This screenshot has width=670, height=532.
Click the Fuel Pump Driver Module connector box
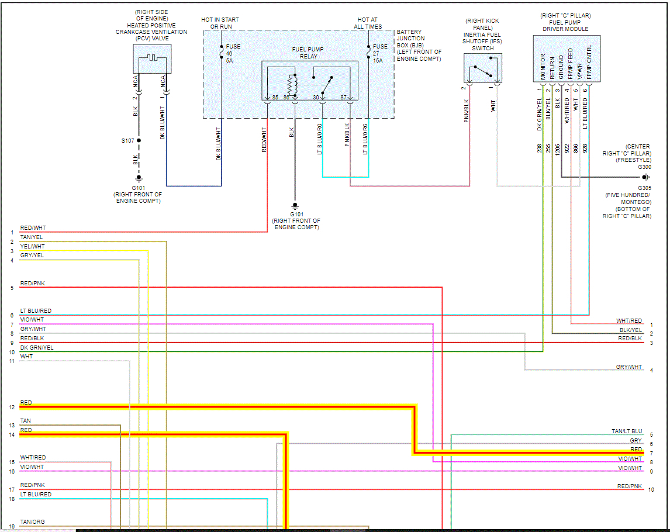tap(567, 59)
